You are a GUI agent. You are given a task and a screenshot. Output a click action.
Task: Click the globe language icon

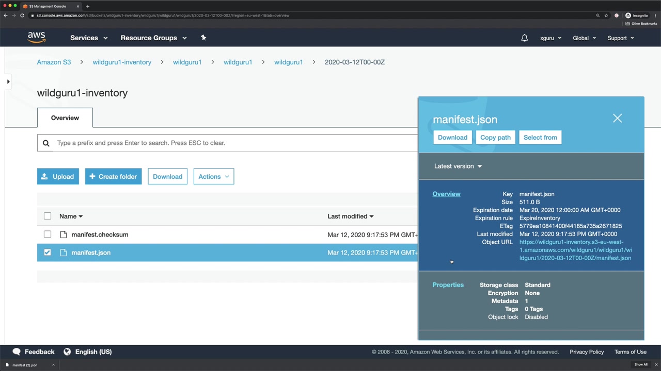point(67,351)
